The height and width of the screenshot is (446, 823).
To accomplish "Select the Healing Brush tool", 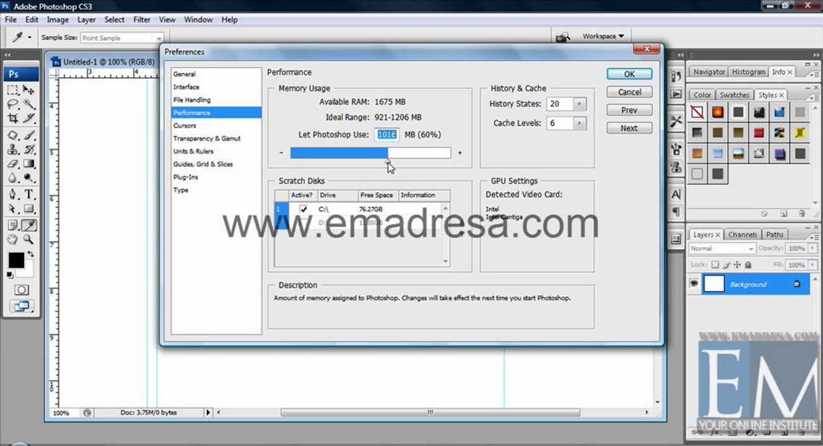I will pyautogui.click(x=12, y=135).
